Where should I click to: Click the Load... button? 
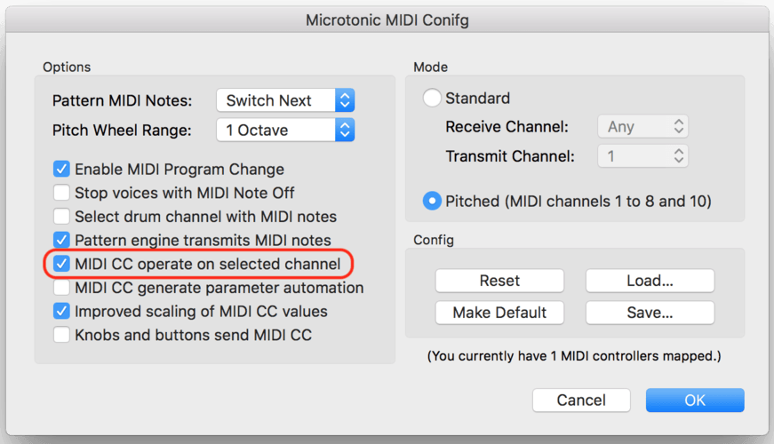tap(650, 281)
